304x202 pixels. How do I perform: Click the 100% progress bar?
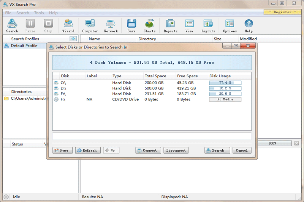pyautogui.click(x=274, y=143)
